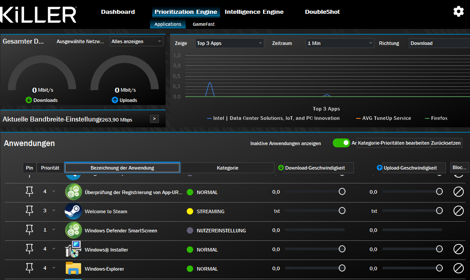Click the Steam icon next to Welcome to Steam

point(73,211)
